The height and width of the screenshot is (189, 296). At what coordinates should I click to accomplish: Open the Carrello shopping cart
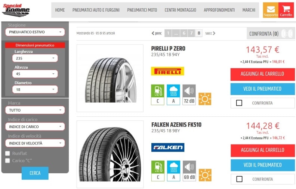point(286,10)
